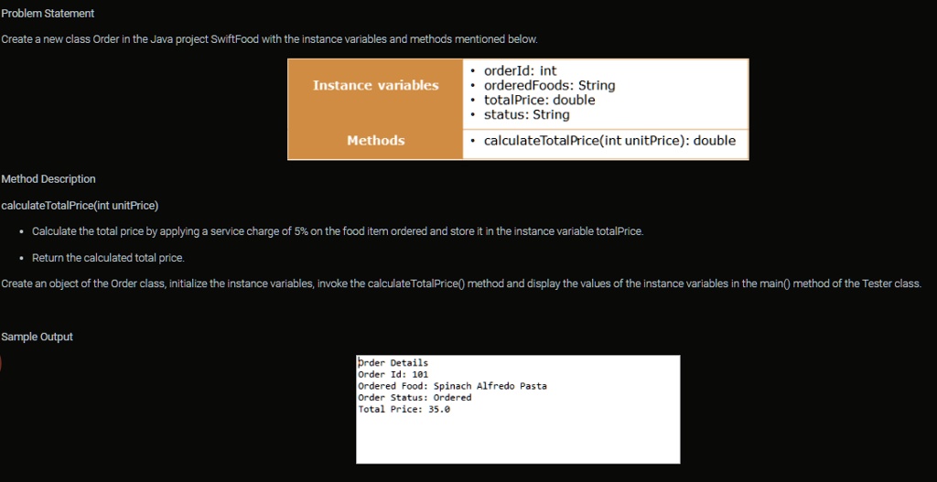937x482 pixels.
Task: Click the Sample Output heading
Action: 38,337
